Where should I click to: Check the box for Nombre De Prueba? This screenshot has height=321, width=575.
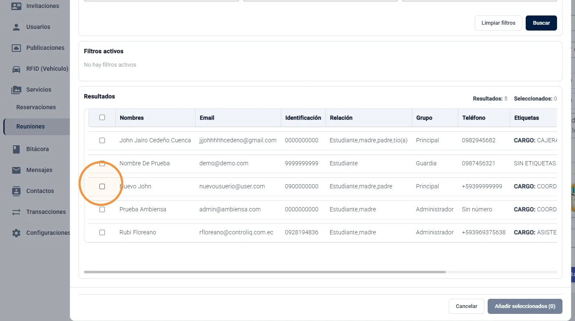click(102, 164)
